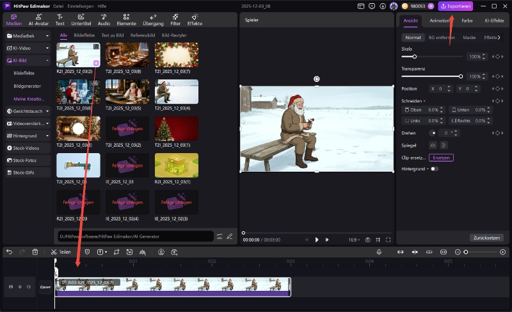Click the fullscreen icon in player
Viewport: 512px width, 312px height.
[388, 240]
